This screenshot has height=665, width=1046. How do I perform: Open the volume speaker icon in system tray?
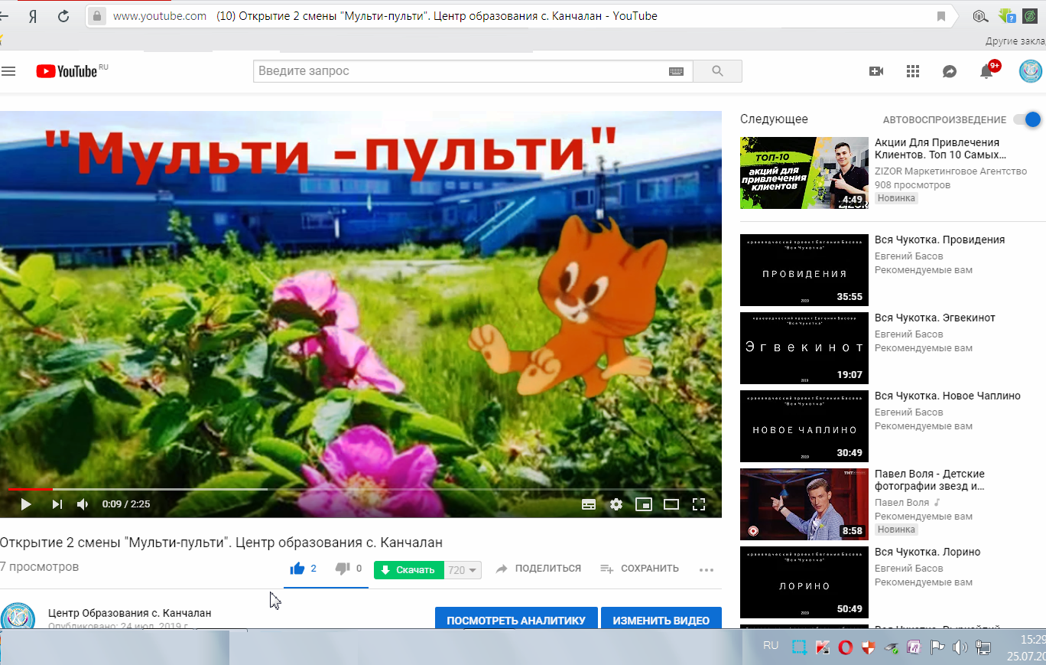[x=960, y=647]
